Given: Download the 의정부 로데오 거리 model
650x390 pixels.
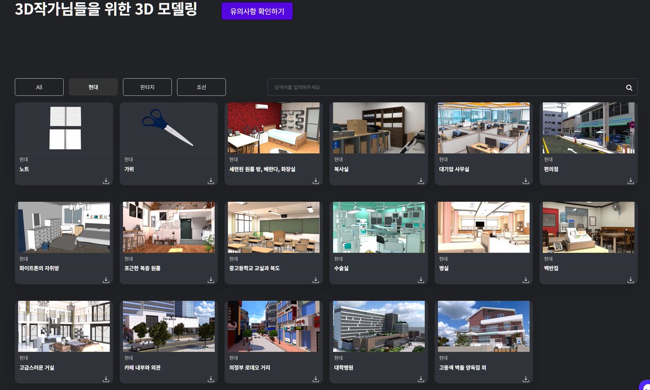Looking at the screenshot, I should pos(316,379).
